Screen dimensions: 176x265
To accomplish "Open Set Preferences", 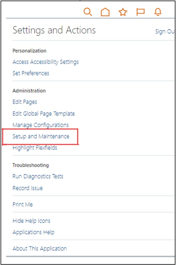I will 31,73.
